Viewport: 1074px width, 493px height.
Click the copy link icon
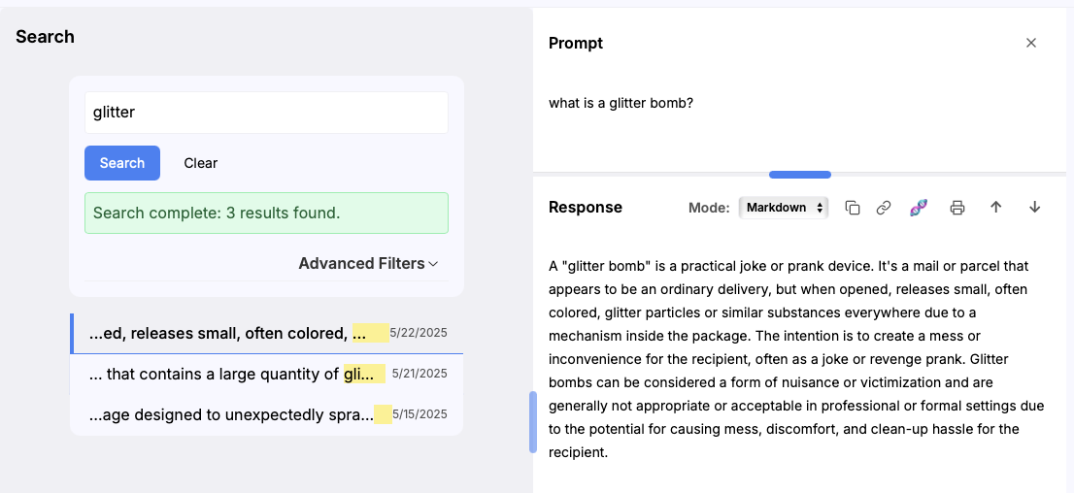[884, 208]
